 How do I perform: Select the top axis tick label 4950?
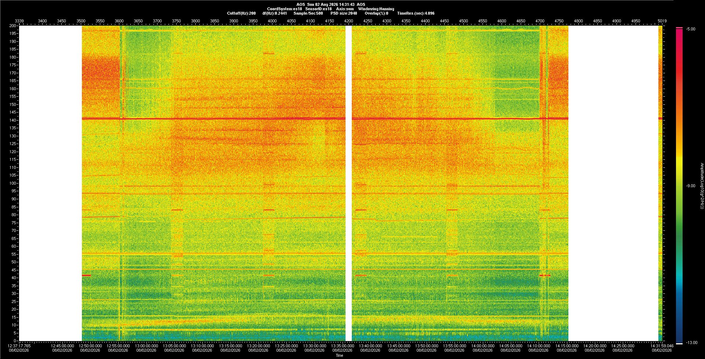(636, 21)
